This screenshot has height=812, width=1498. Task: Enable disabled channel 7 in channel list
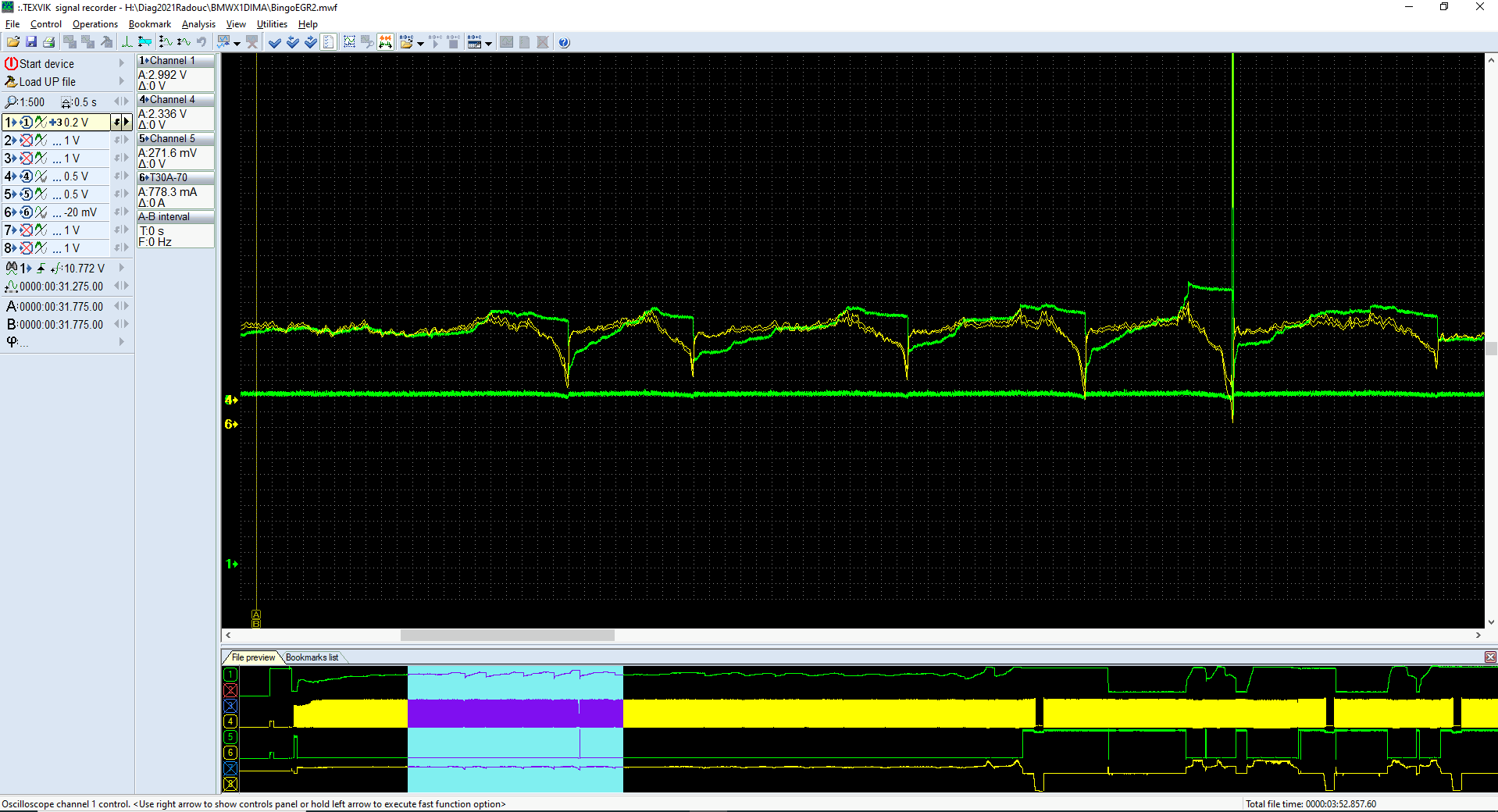tap(26, 230)
